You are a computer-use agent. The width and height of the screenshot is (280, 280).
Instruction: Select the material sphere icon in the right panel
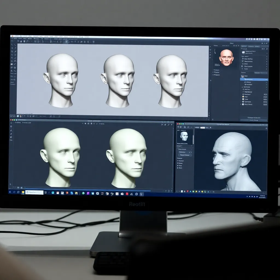243,52
